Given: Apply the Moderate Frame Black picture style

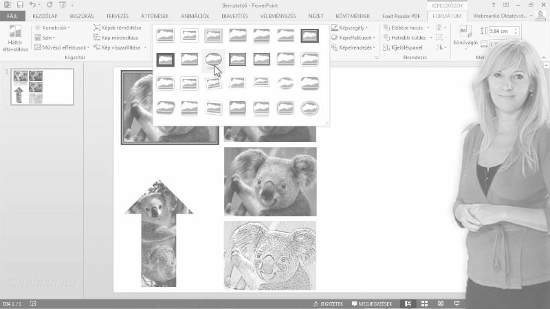Looking at the screenshot, I should coord(261,59).
